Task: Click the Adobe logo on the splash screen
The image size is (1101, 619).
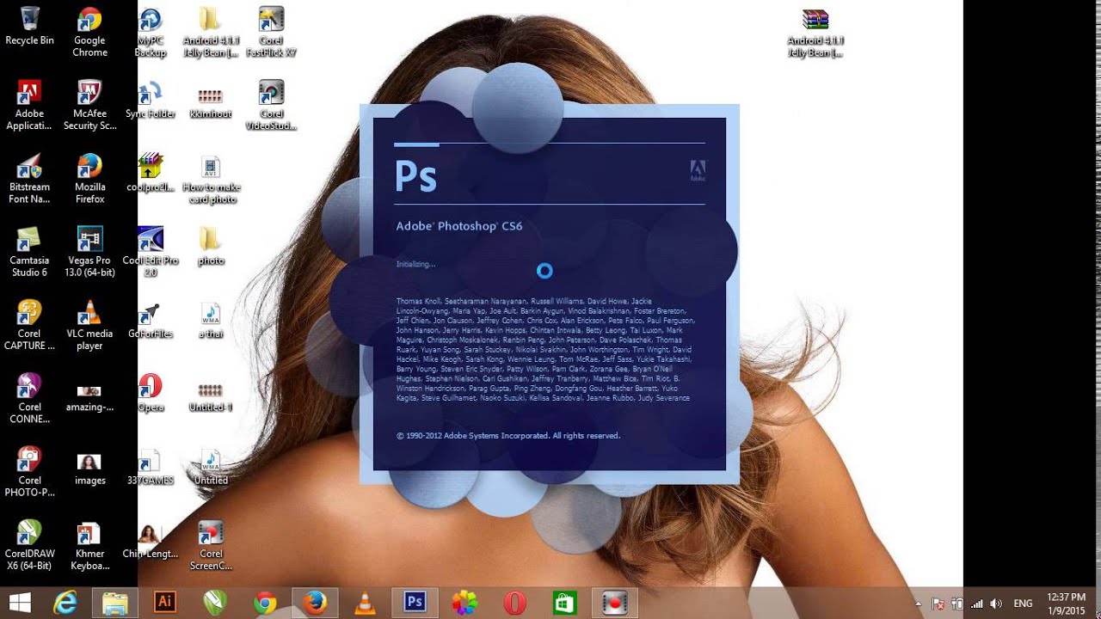Action: [698, 170]
